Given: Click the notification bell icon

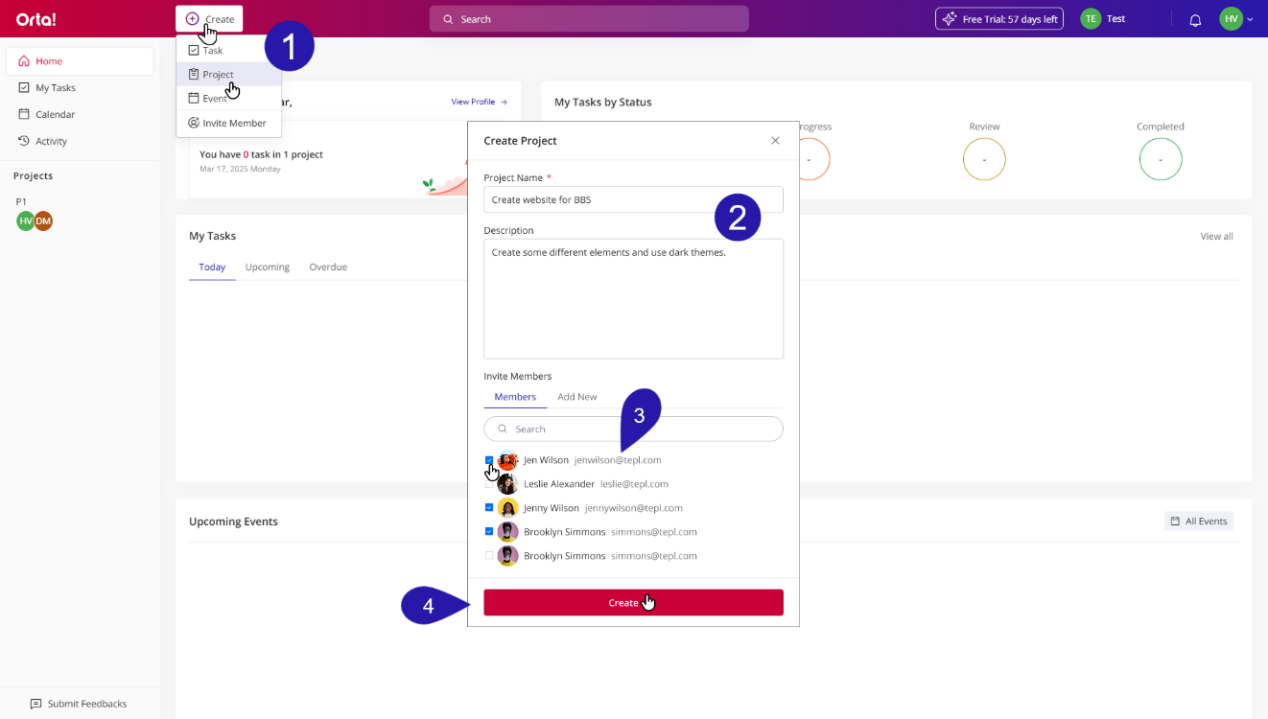Looking at the screenshot, I should point(1195,20).
